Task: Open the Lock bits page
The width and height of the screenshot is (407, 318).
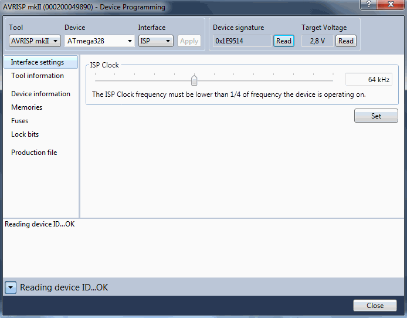Action: pos(25,134)
